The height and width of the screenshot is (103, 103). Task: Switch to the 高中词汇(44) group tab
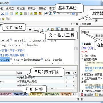[x=20, y=94]
